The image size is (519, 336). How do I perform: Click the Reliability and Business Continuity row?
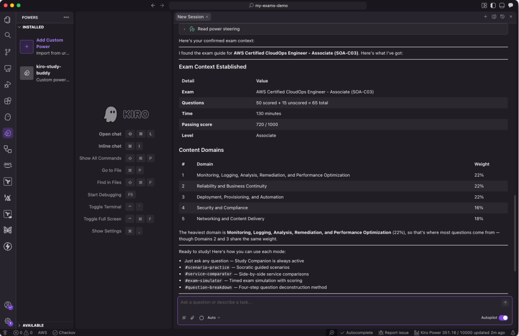click(343, 186)
